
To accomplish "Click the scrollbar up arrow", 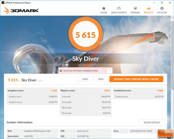I will [x=172, y=17].
